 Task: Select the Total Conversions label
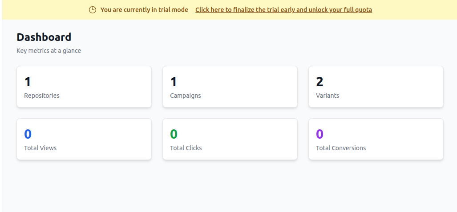(341, 148)
